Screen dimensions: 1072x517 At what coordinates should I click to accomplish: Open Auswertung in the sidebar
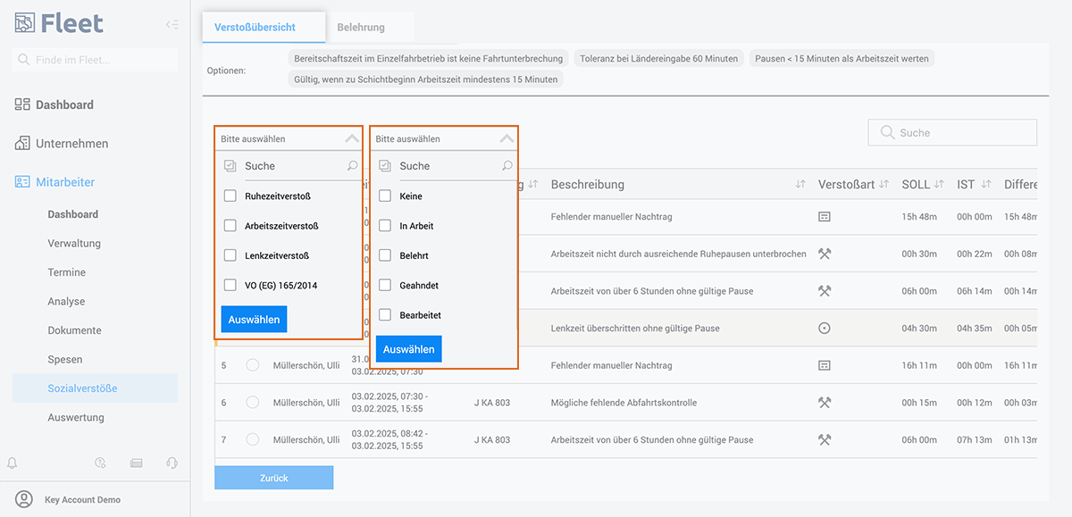pos(76,417)
